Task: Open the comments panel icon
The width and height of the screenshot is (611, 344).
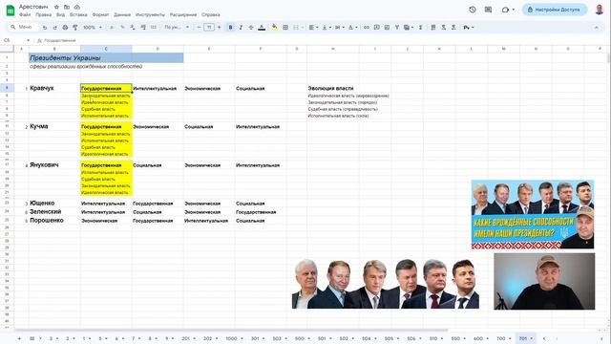Action: (x=488, y=10)
